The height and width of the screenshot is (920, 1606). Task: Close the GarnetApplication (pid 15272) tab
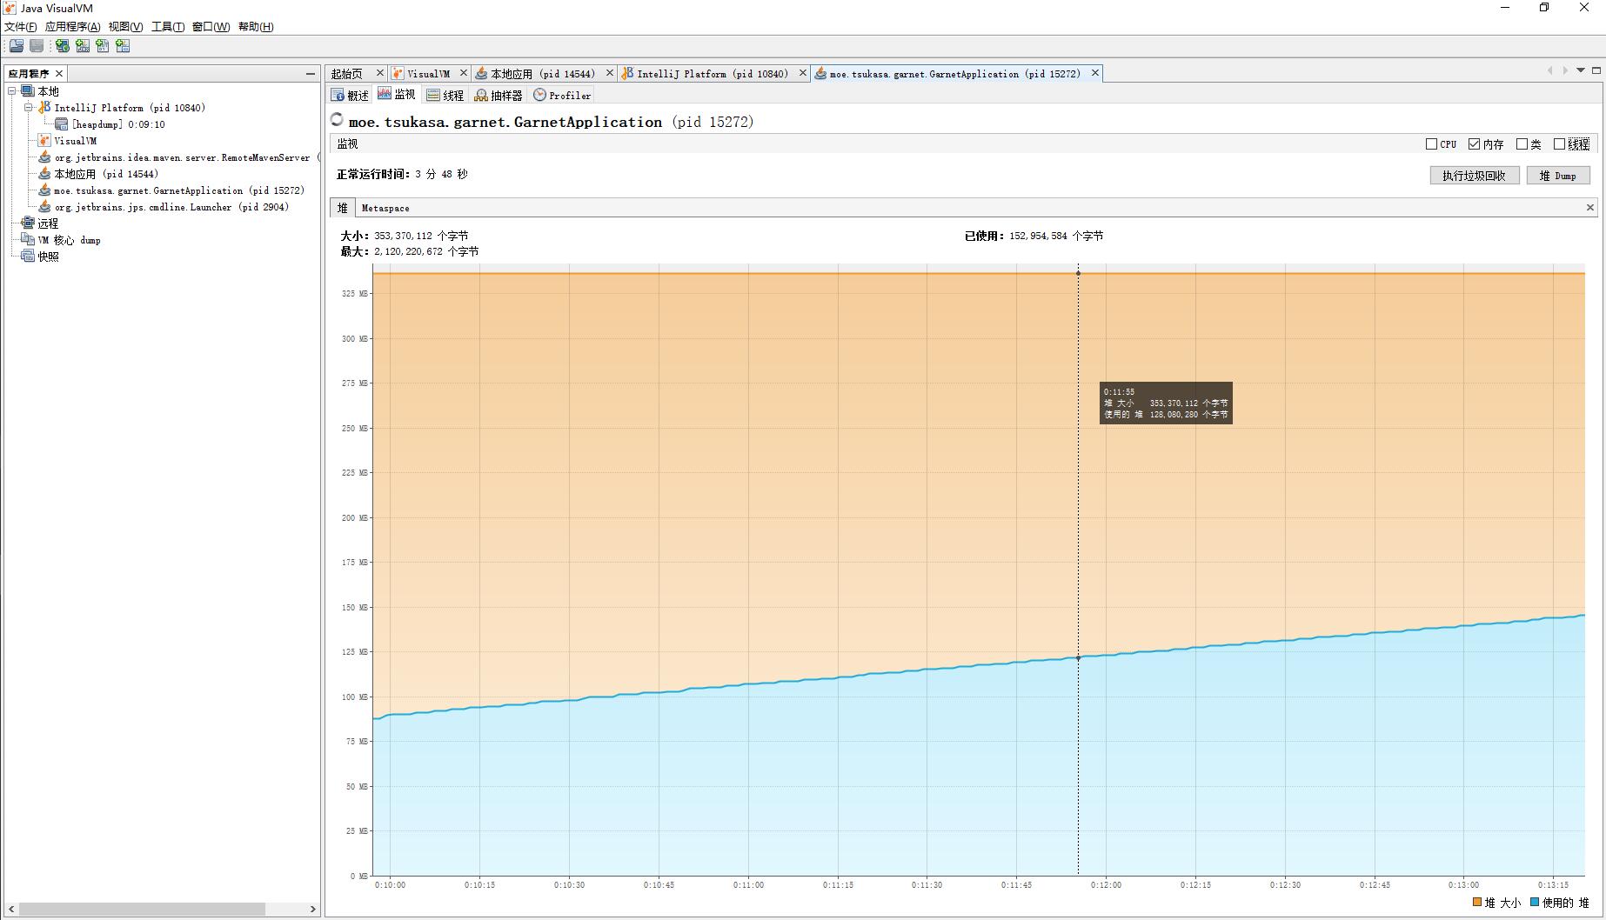click(1094, 73)
